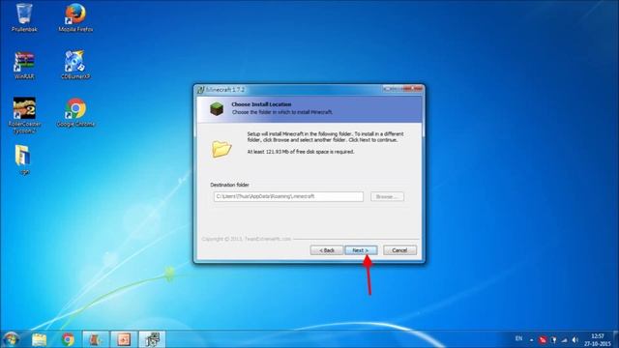Open Chrome from the taskbar
This screenshot has width=619, height=348.
pos(68,339)
